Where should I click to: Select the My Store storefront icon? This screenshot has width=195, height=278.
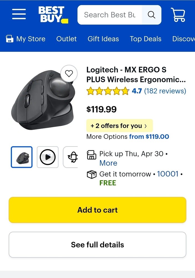10,39
